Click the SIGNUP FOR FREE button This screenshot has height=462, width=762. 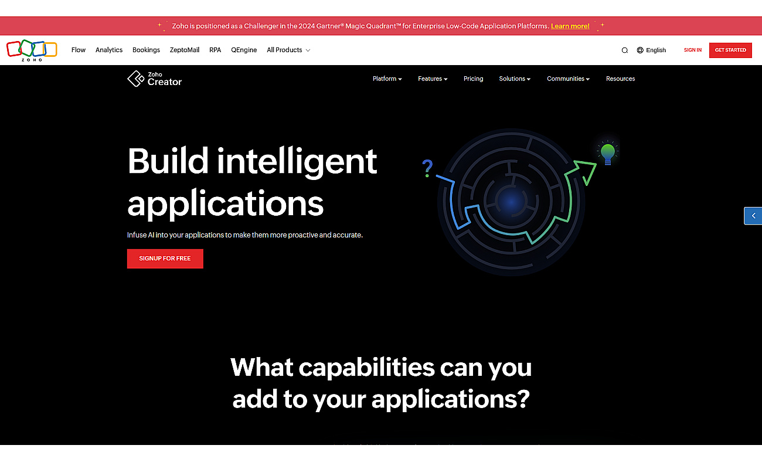[165, 259]
